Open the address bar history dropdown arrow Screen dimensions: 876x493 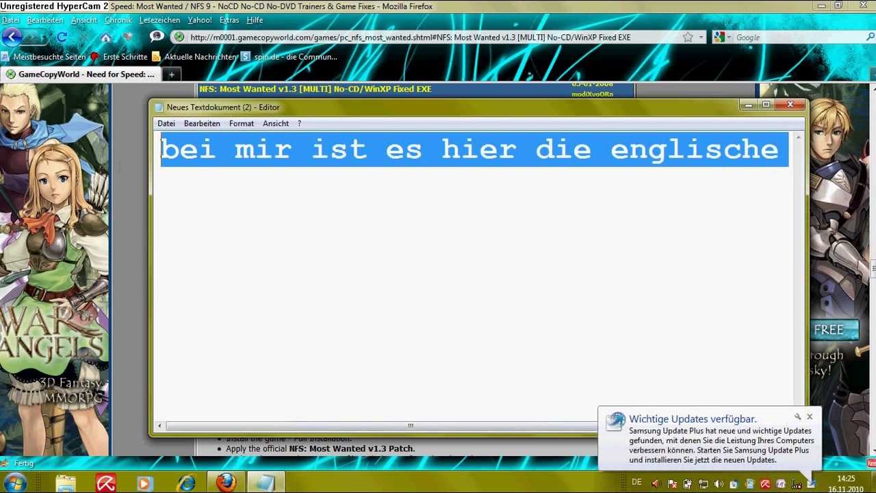click(701, 37)
